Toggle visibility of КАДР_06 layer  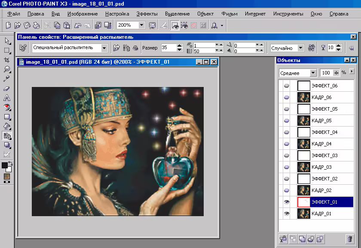pos(286,97)
